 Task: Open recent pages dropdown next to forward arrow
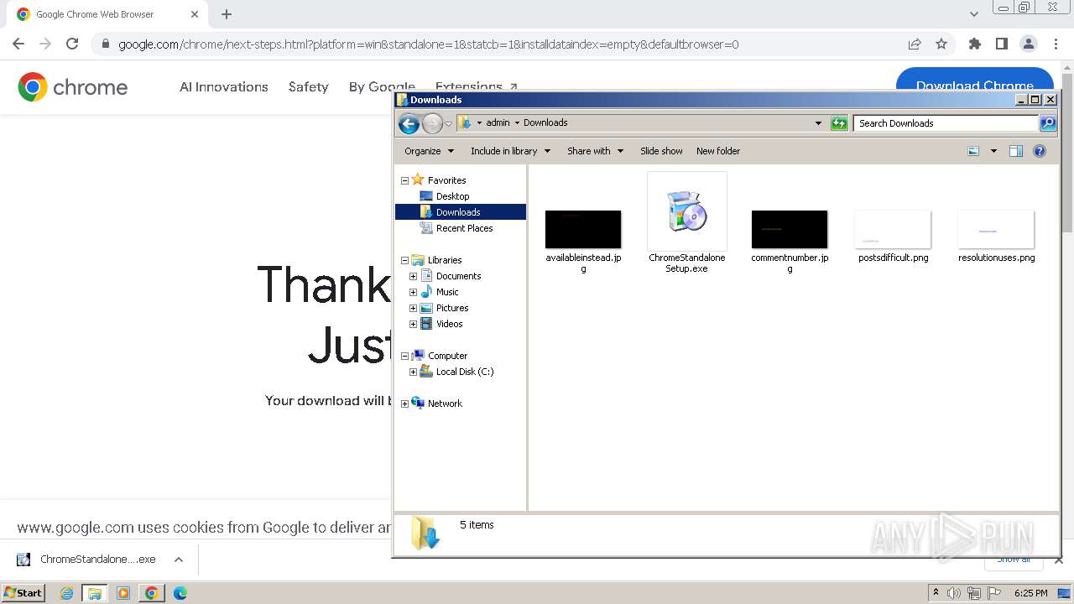[448, 124]
